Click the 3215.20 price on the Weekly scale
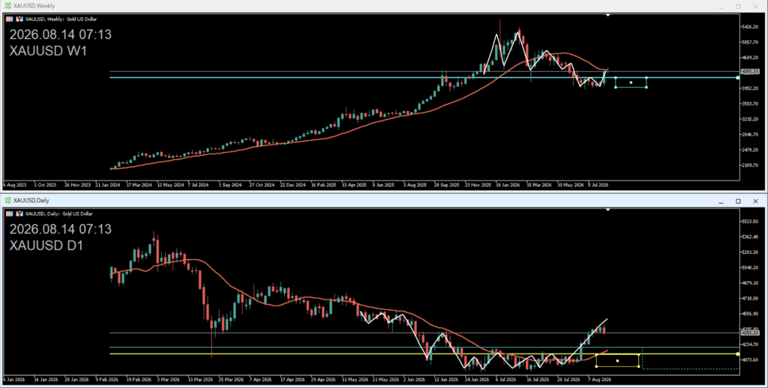This screenshot has height=388, width=768. [x=751, y=119]
